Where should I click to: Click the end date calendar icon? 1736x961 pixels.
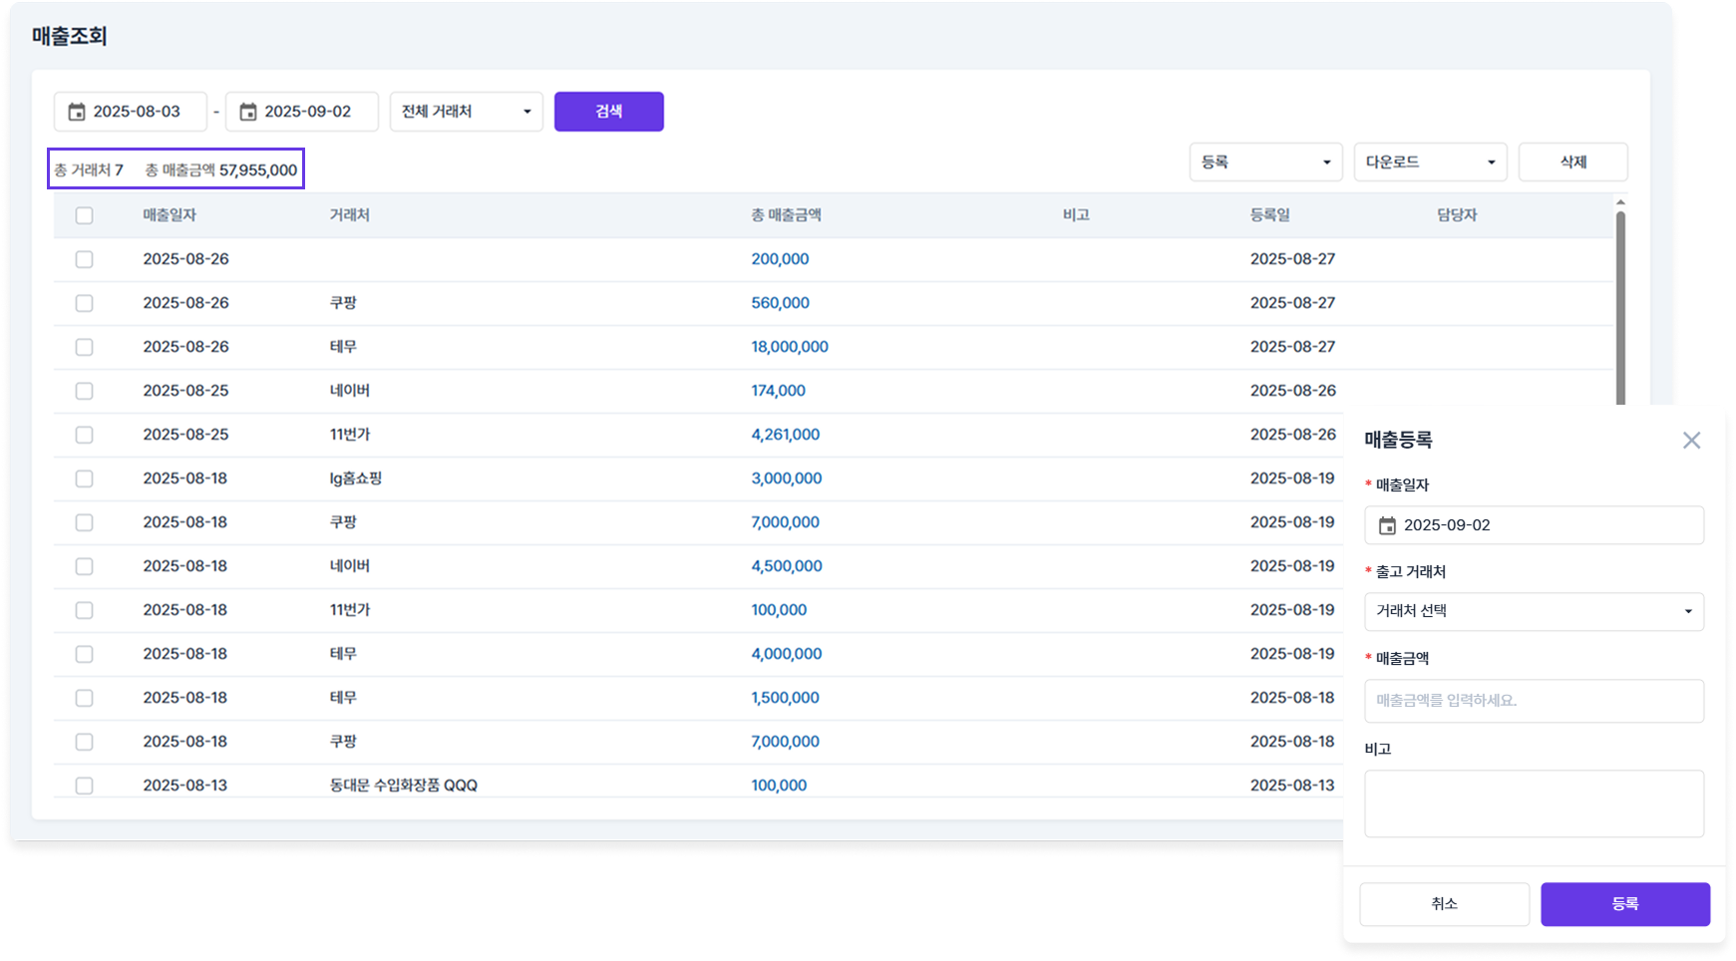[248, 112]
